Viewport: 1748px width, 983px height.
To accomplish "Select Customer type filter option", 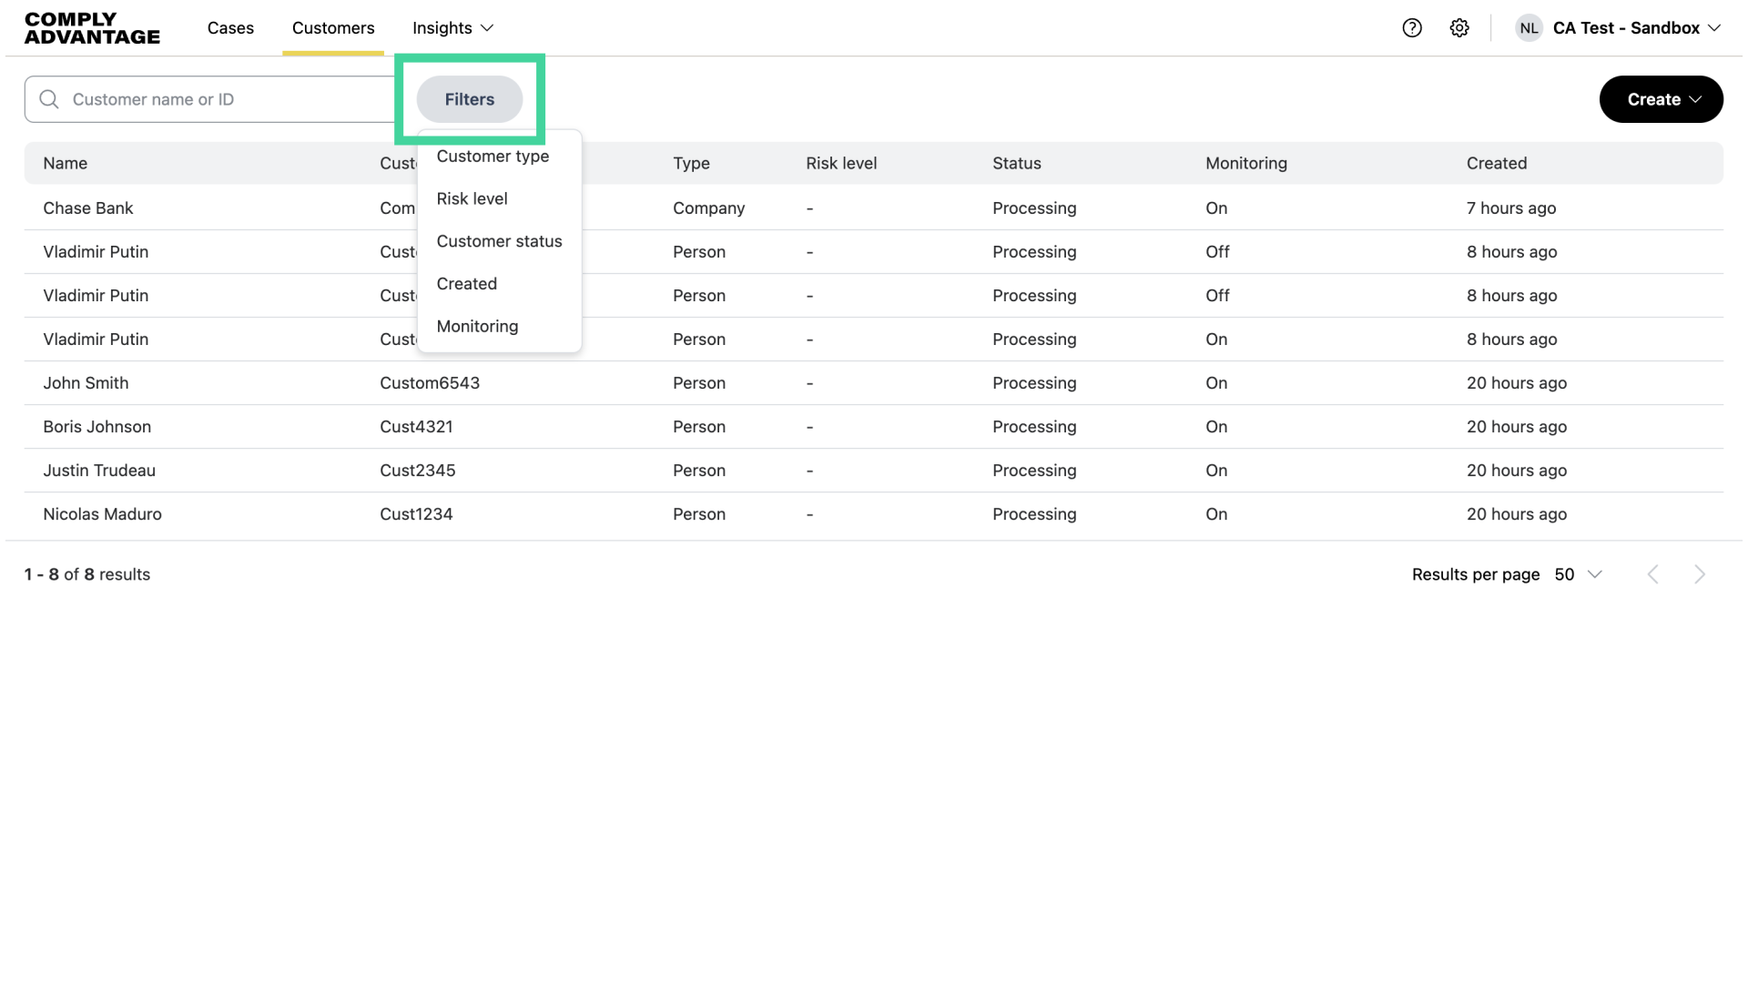I will coord(493,157).
